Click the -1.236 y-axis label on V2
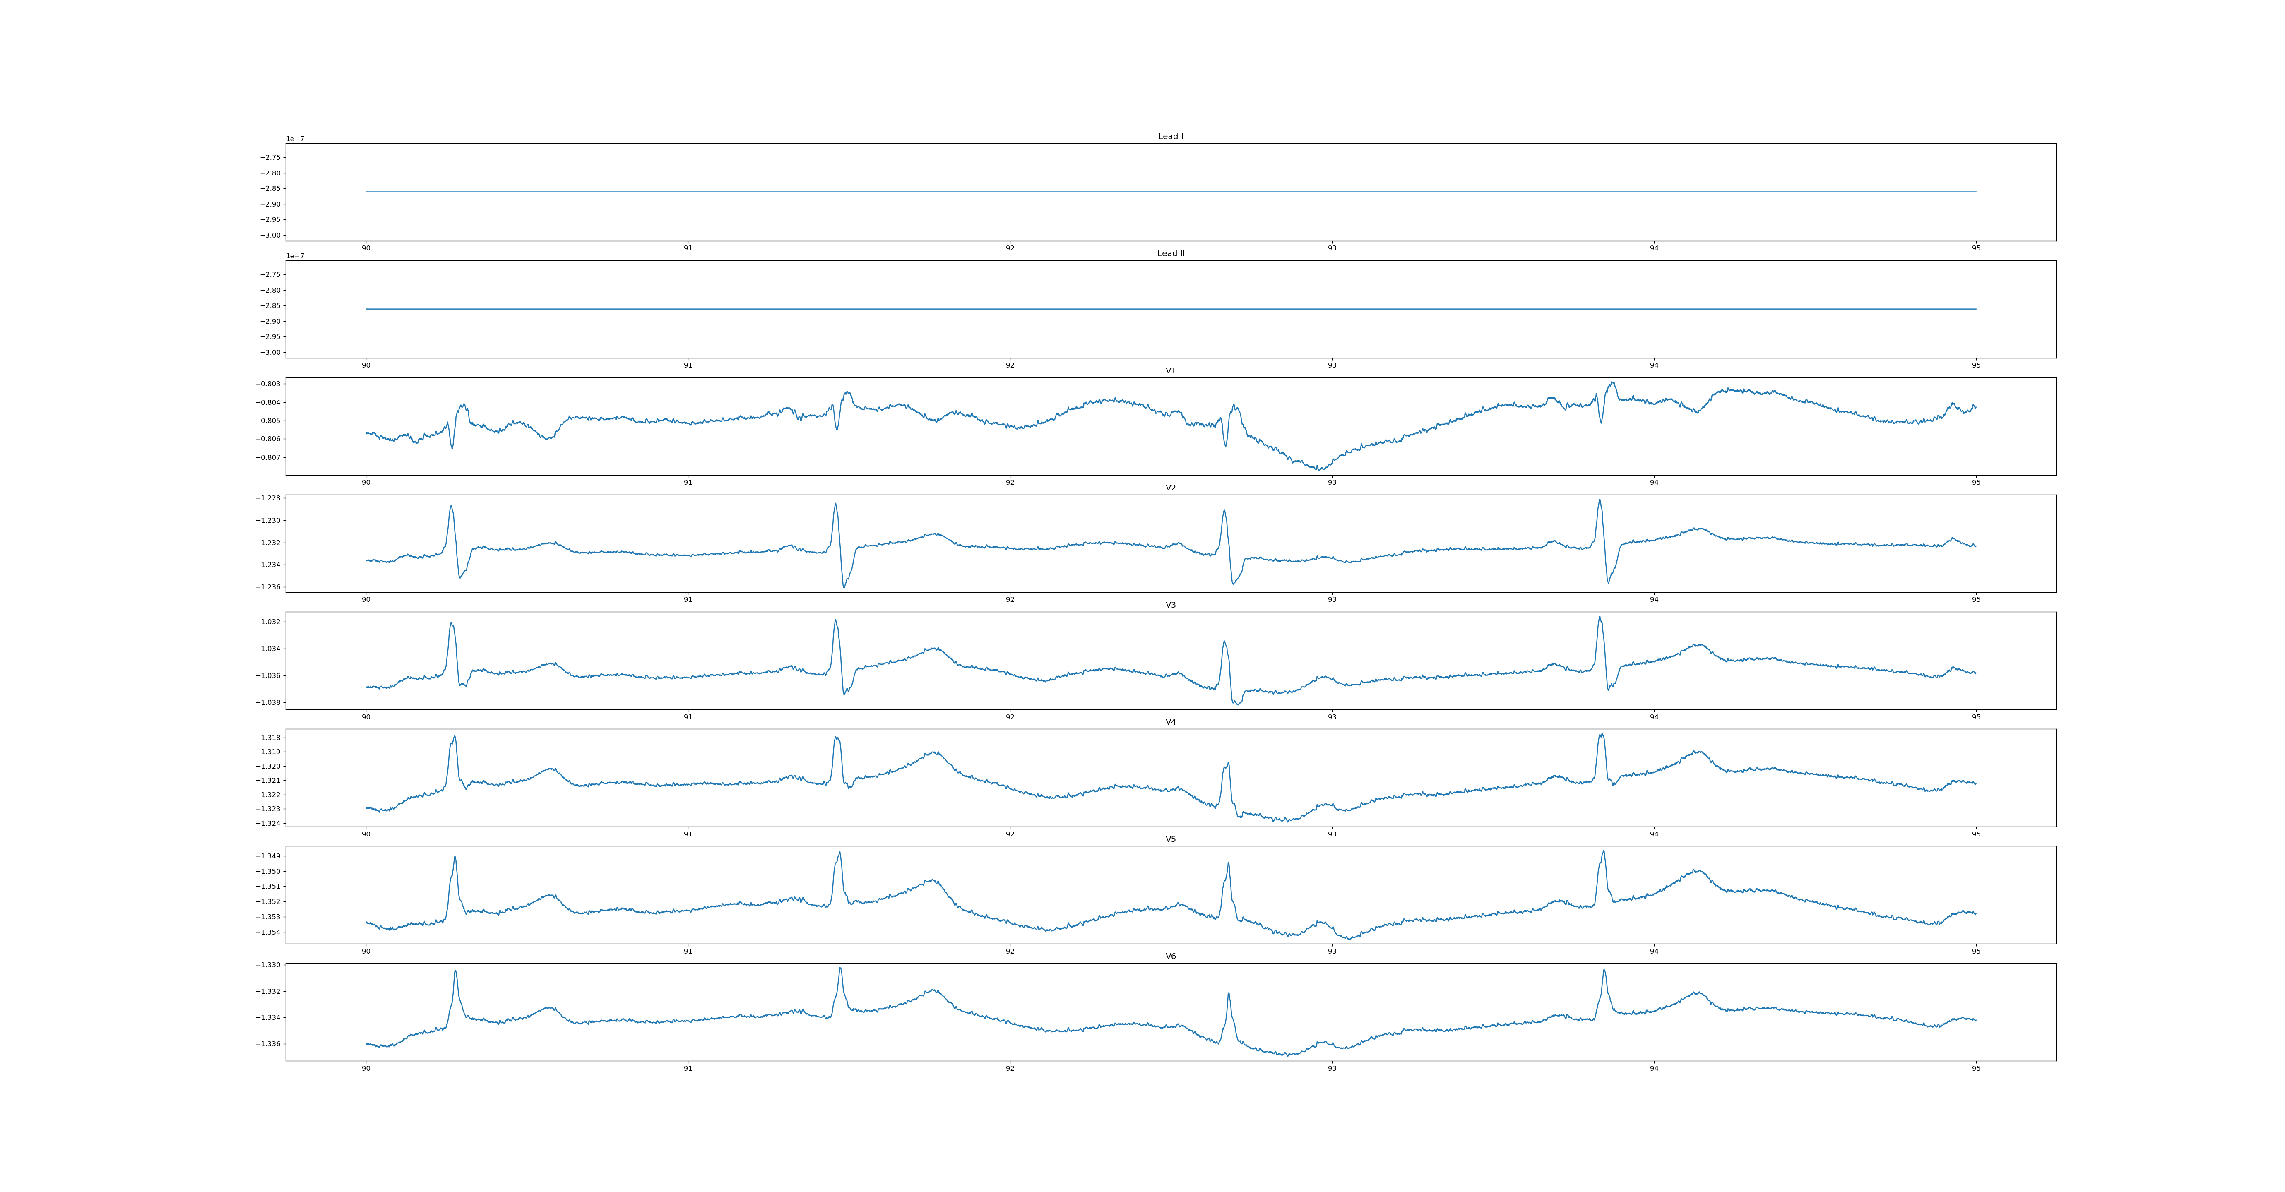2285x1192 pixels. point(268,587)
